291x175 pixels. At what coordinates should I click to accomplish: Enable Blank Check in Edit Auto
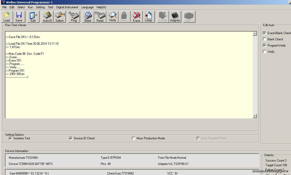(264, 39)
